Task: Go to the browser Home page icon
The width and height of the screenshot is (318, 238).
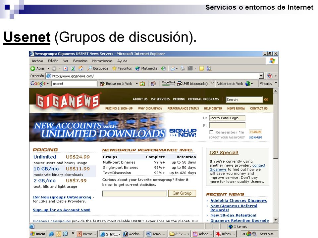Action: 81,69
